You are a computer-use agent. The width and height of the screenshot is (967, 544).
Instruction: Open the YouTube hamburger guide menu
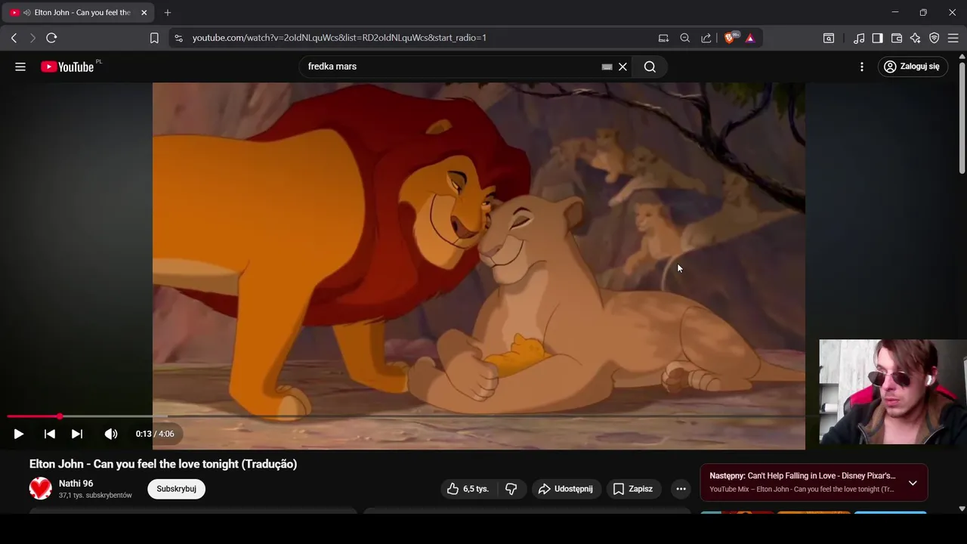pyautogui.click(x=20, y=66)
